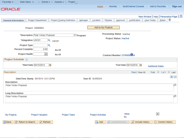This screenshot has height=138, width=184.
Task: Open the Favorites menu
Action: pos(8,2)
